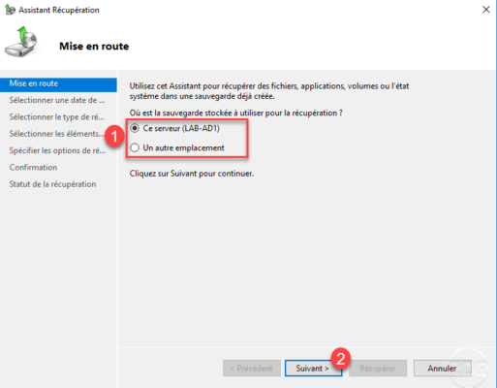Open 'Sélectionner une date de ...' step
Viewport: 497px width, 388px height.
57,100
